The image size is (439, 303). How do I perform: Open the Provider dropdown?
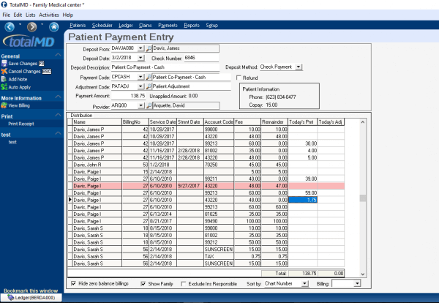[x=140, y=105]
